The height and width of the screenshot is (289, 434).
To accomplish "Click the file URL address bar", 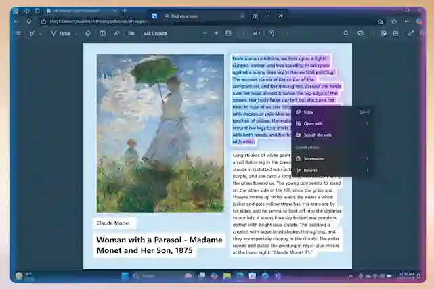I will [100, 21].
